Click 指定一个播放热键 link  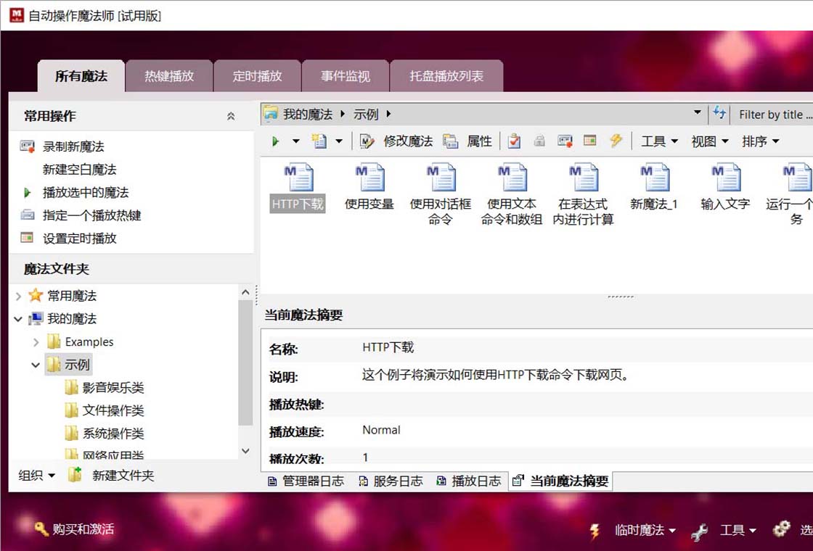[x=91, y=215]
